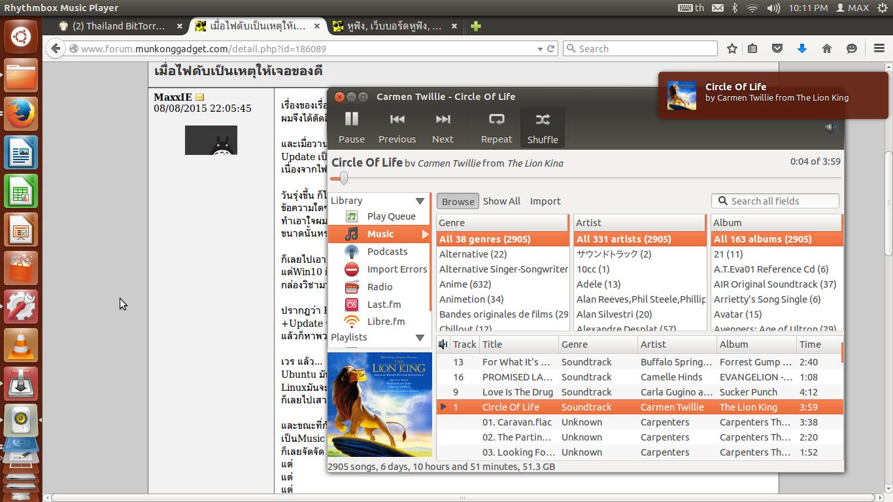Select Love Is The Drug track
This screenshot has height=502, width=893.
click(640, 392)
